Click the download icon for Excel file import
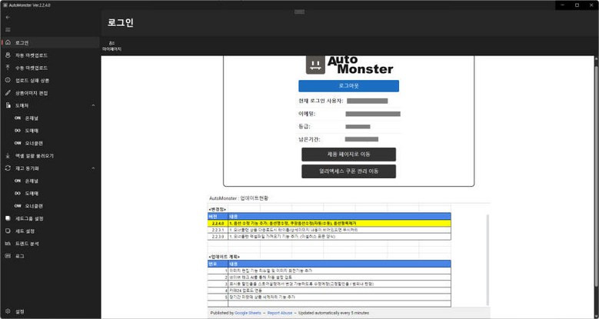 8,156
